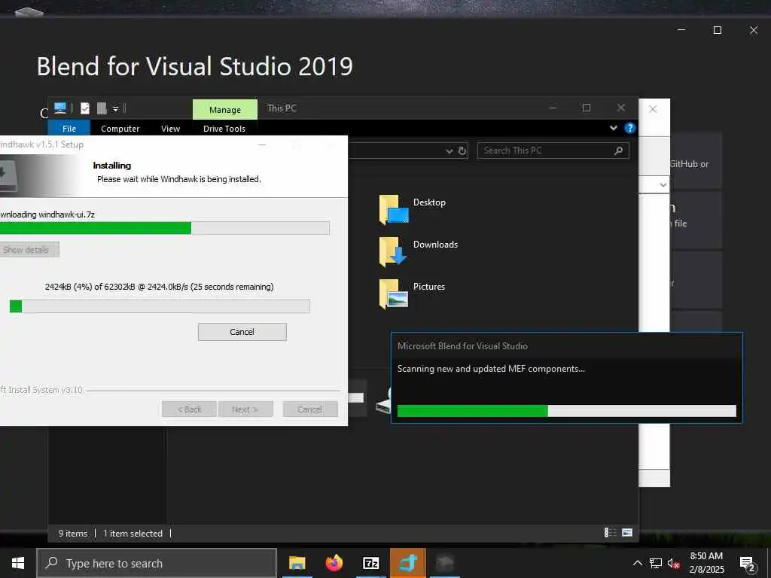771x578 pixels.
Task: Open Drive Tools ribbon tab
Action: point(224,128)
